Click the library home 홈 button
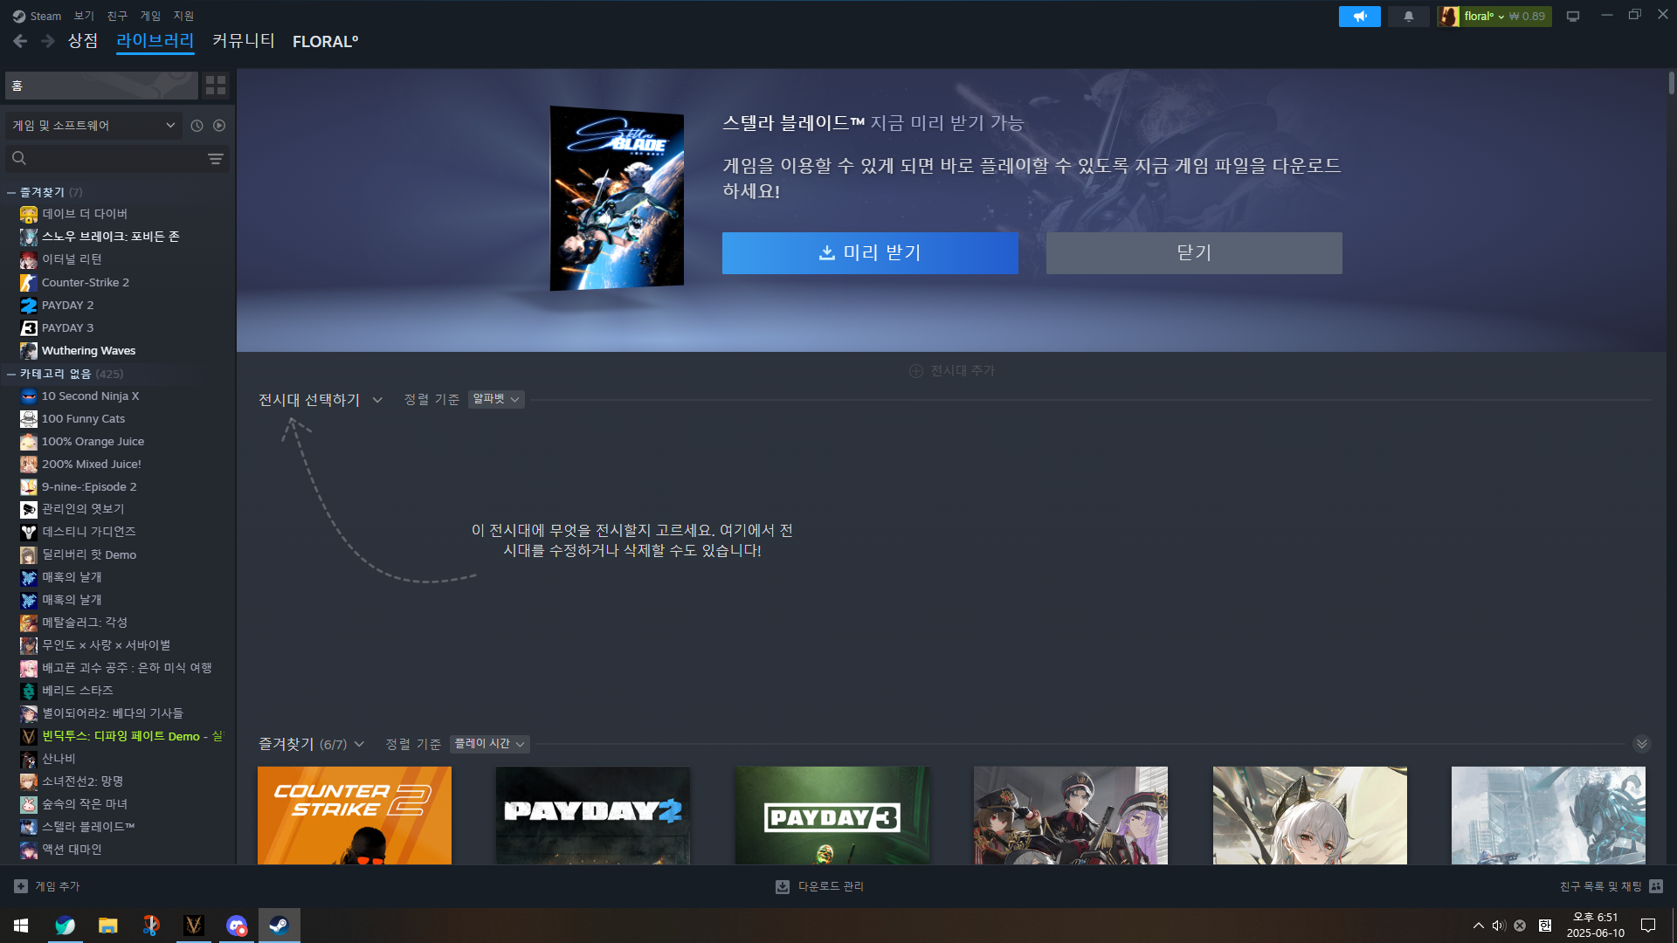 [101, 86]
